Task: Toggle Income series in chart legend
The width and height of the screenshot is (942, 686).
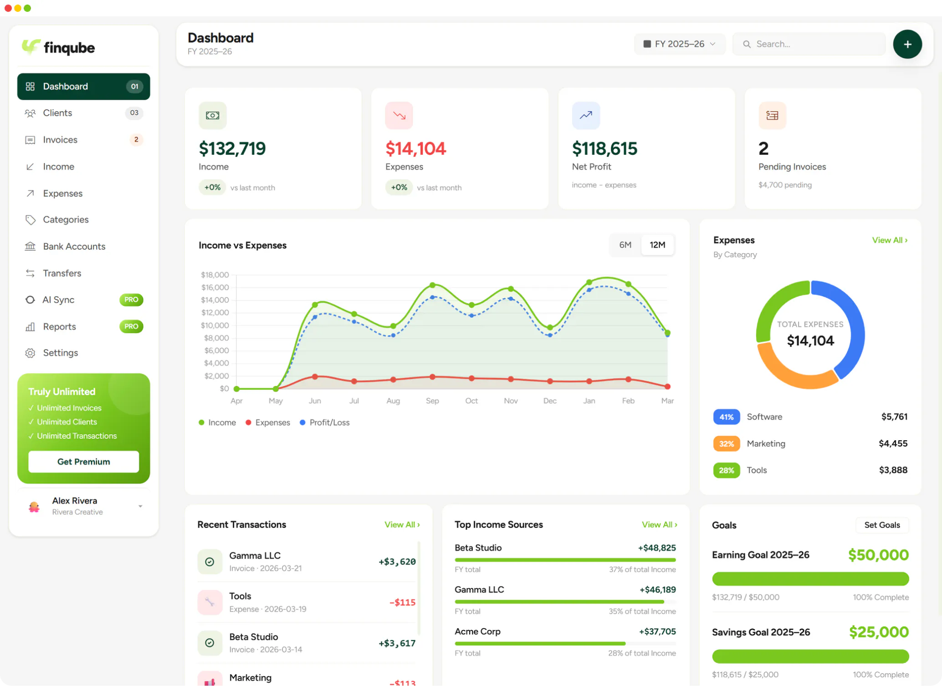Action: click(x=217, y=422)
